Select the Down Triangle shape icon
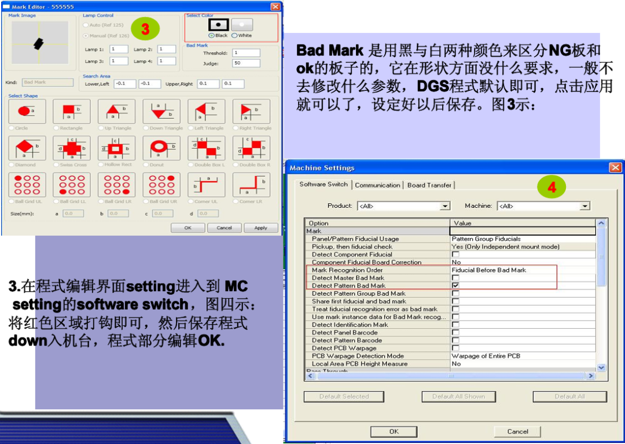 161,111
